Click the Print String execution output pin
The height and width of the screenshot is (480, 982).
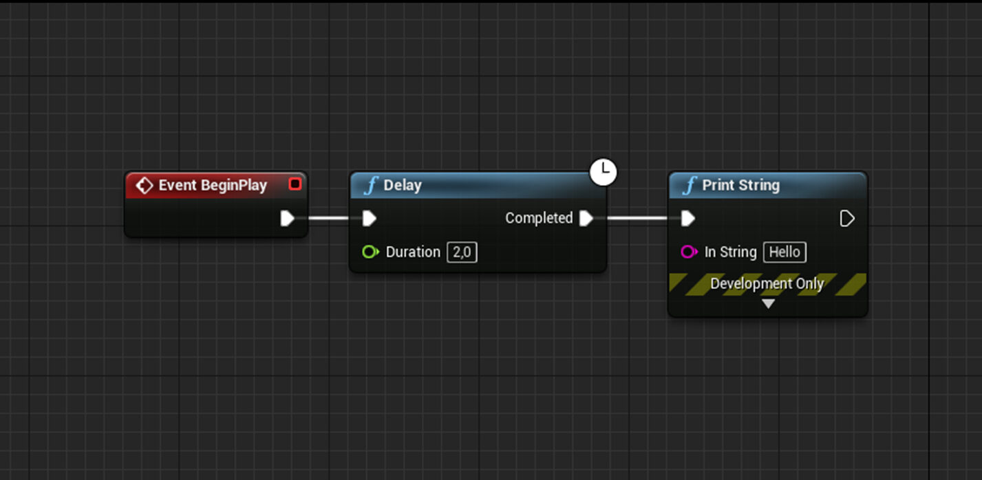point(847,219)
